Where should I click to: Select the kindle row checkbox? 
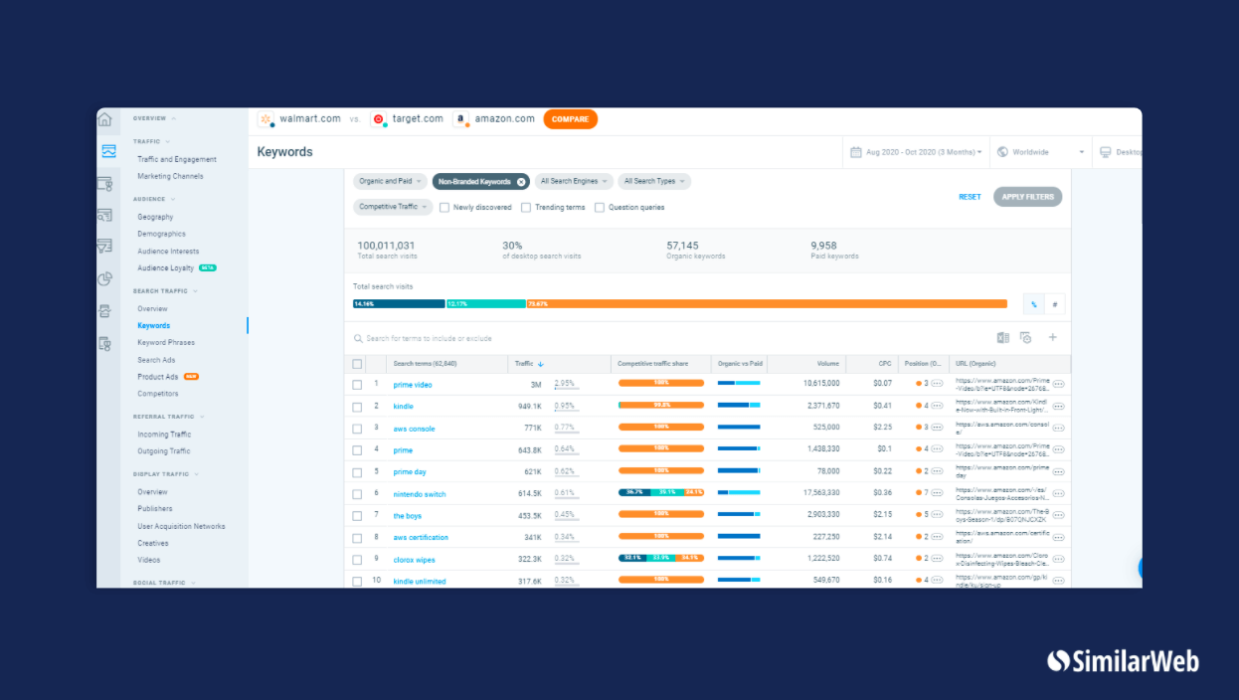point(357,407)
